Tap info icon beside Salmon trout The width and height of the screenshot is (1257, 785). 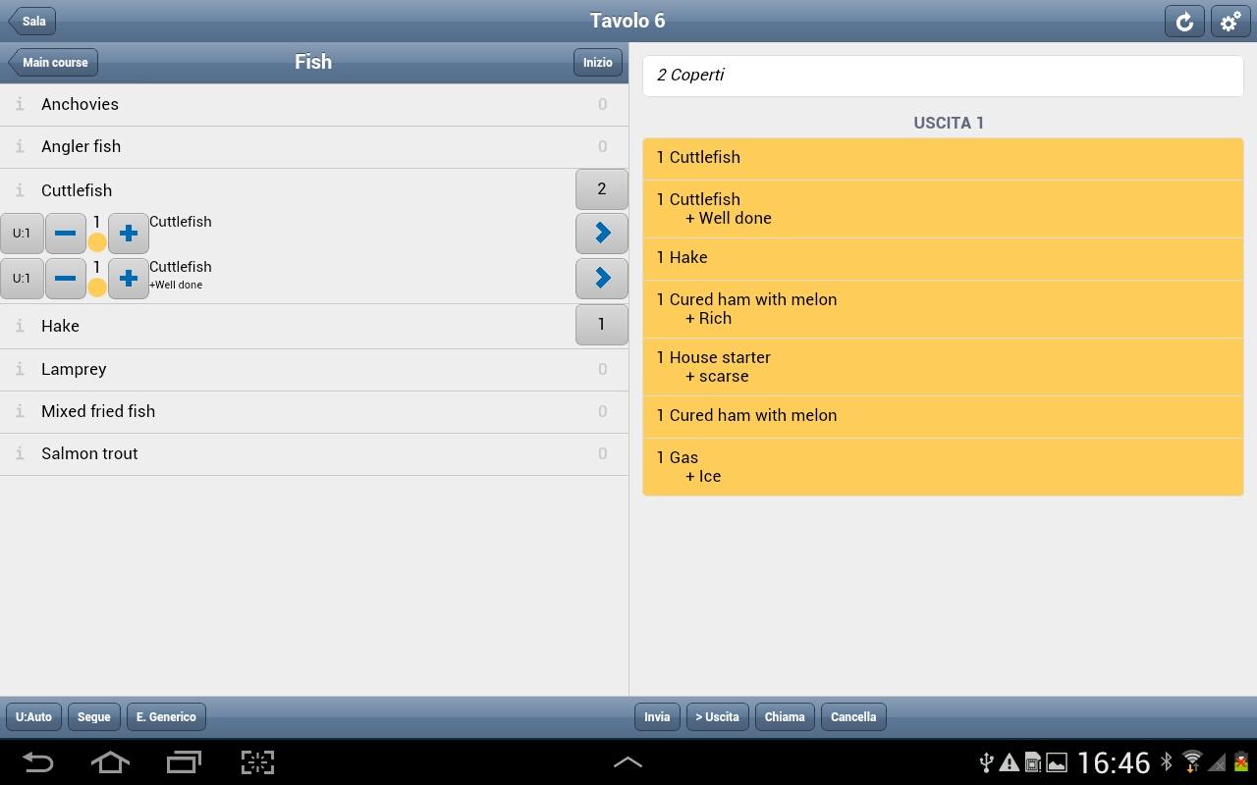point(20,453)
